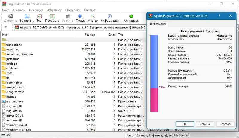239x138 pixels.
Task: Click the WinRAR icon in title bar
Action: click(4, 4)
